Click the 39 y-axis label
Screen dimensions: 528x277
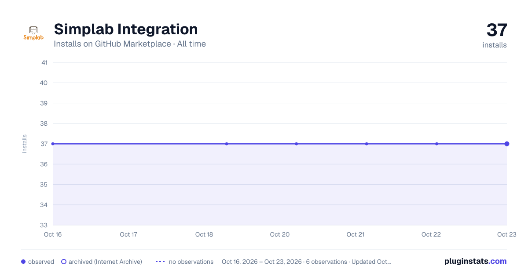coord(44,103)
